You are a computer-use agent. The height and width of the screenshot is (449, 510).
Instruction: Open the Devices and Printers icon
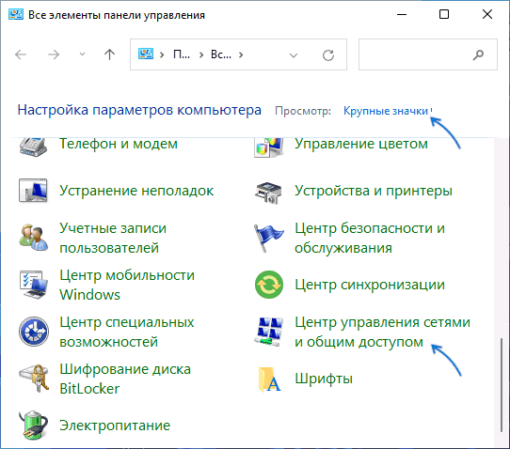pos(269,193)
